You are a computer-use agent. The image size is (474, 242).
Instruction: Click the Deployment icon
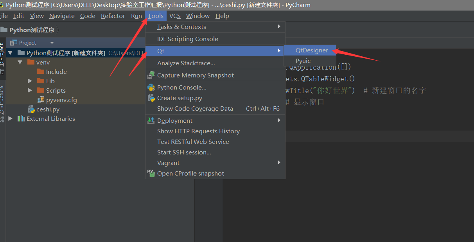pyautogui.click(x=151, y=120)
